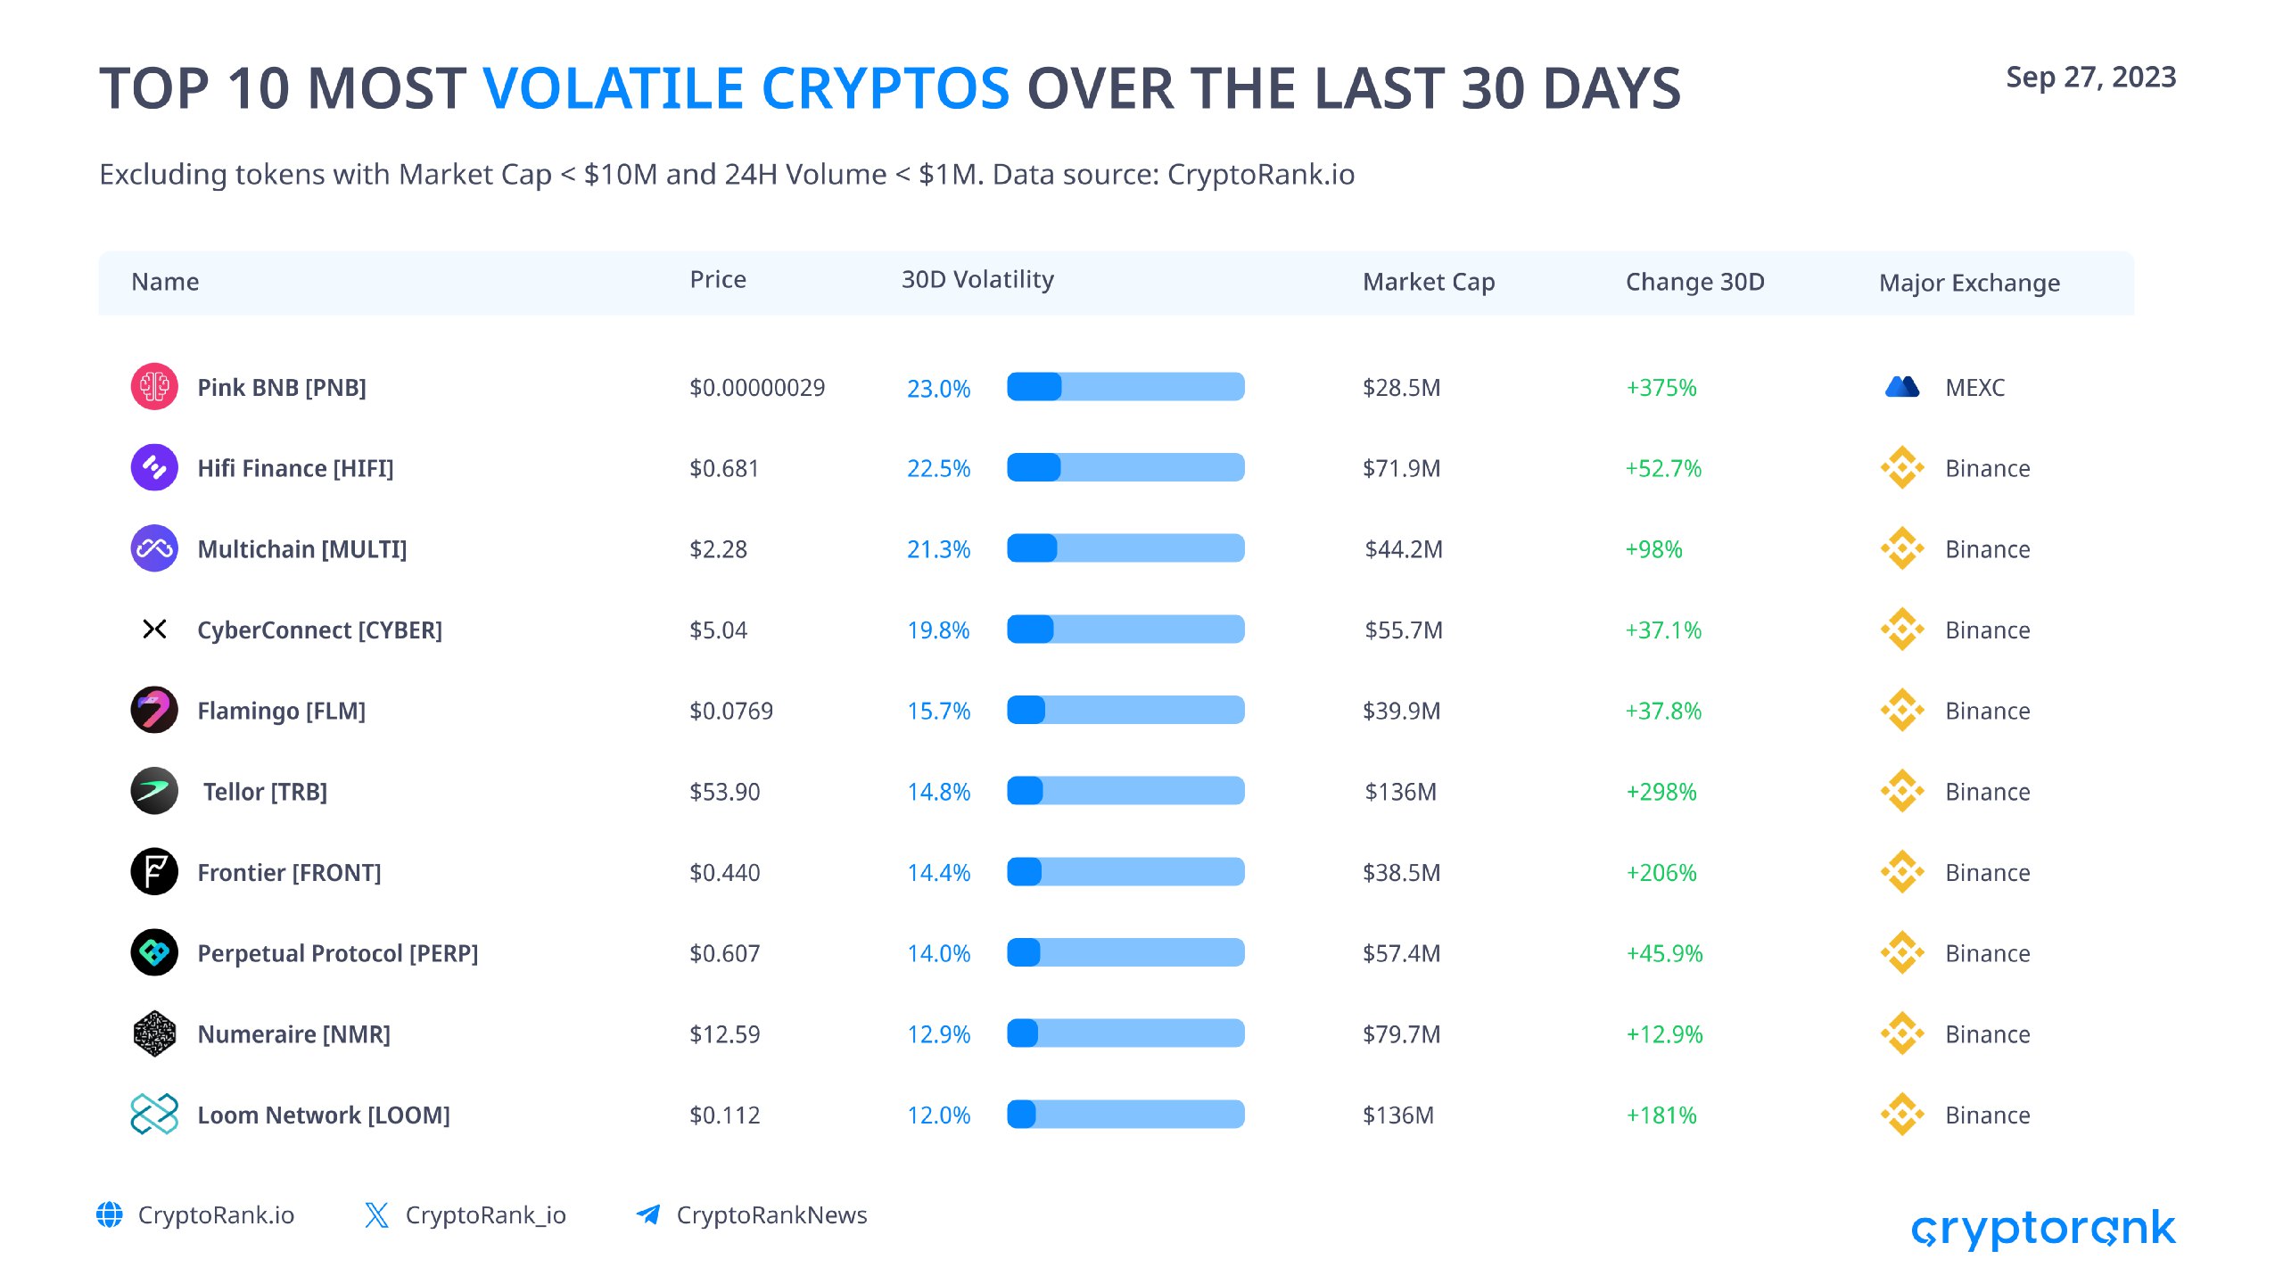2283x1284 pixels.
Task: Click the Multichain coin logo
Action: coord(154,548)
